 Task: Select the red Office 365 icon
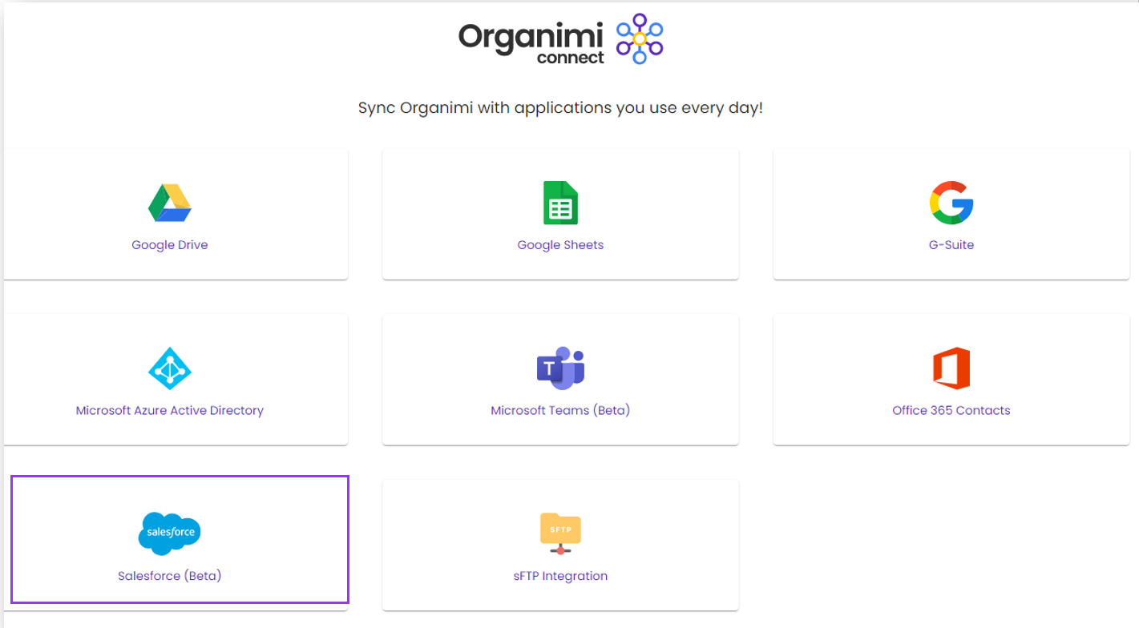(951, 368)
